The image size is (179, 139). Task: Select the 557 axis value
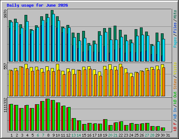5,66
